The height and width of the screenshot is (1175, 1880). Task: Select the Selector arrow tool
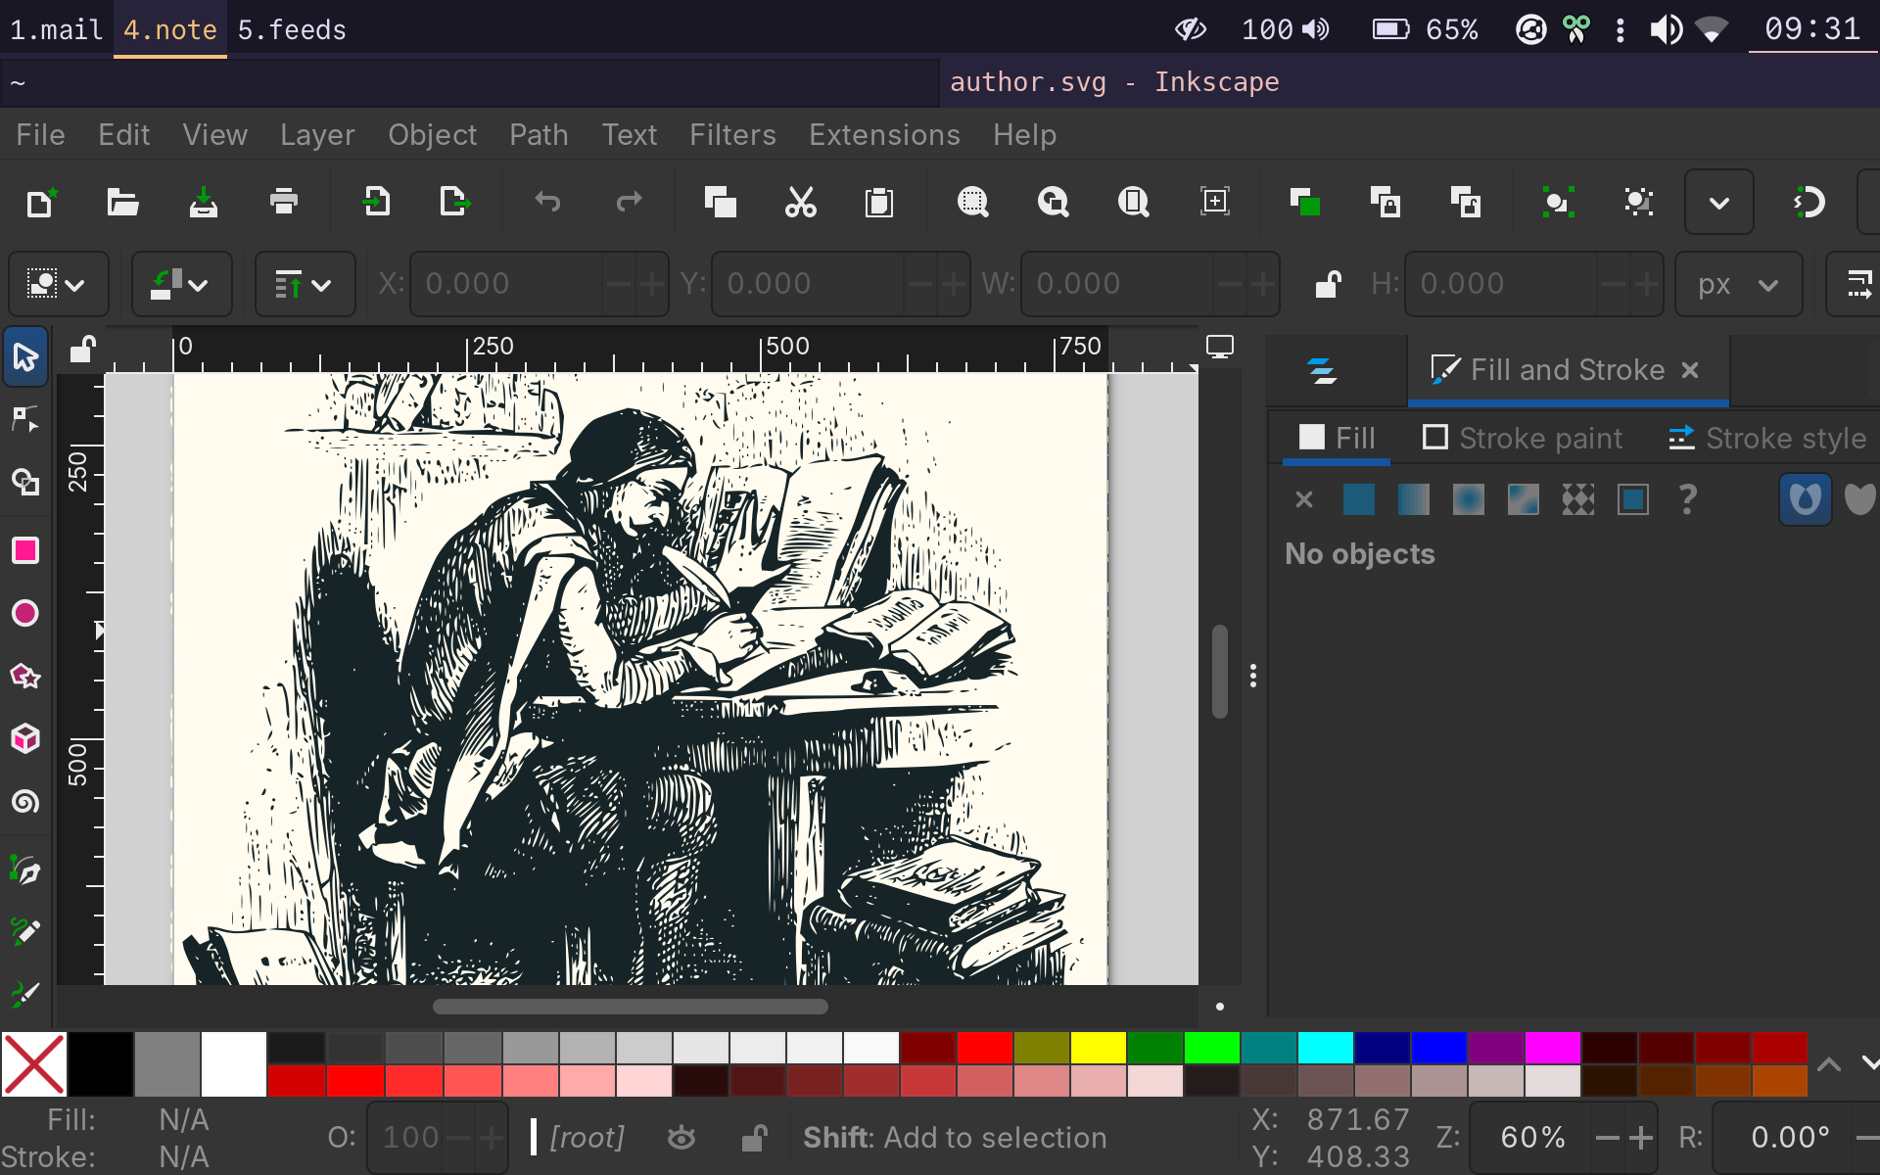tap(25, 356)
